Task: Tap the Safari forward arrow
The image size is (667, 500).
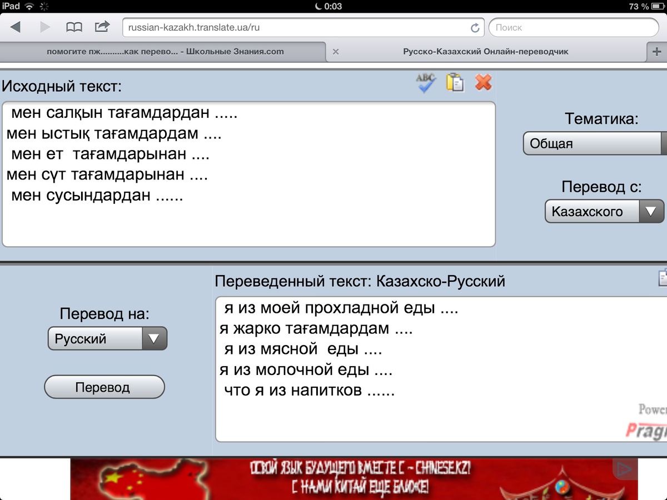Action: 45,27
